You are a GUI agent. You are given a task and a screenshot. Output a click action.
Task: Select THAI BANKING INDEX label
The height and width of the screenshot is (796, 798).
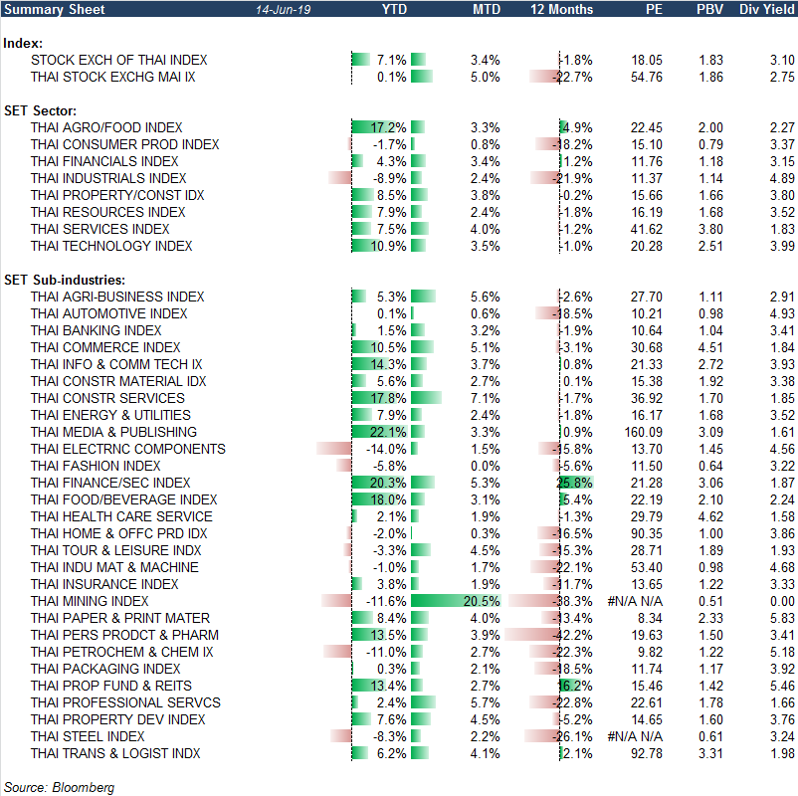96,330
